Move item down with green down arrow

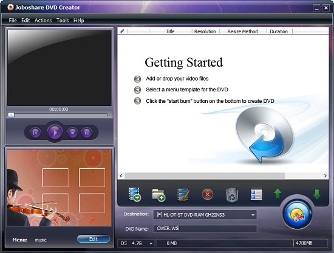pyautogui.click(x=317, y=194)
